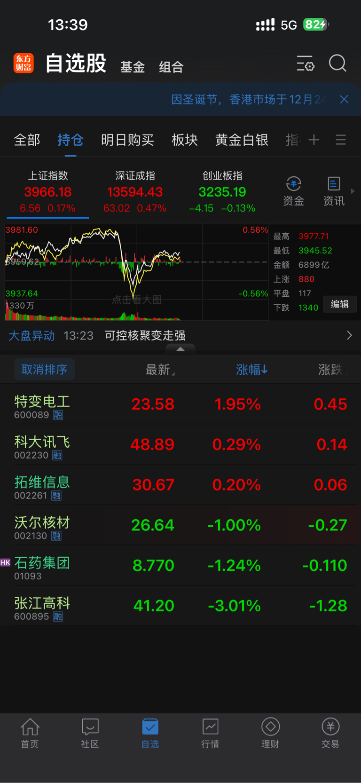Tap 张江高科 change -3.01%
Image resolution: width=361 pixels, height=783 pixels.
click(234, 606)
